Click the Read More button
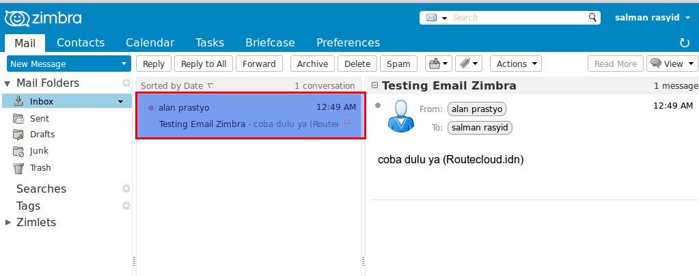Image resolution: width=699 pixels, height=276 pixels. tap(616, 64)
